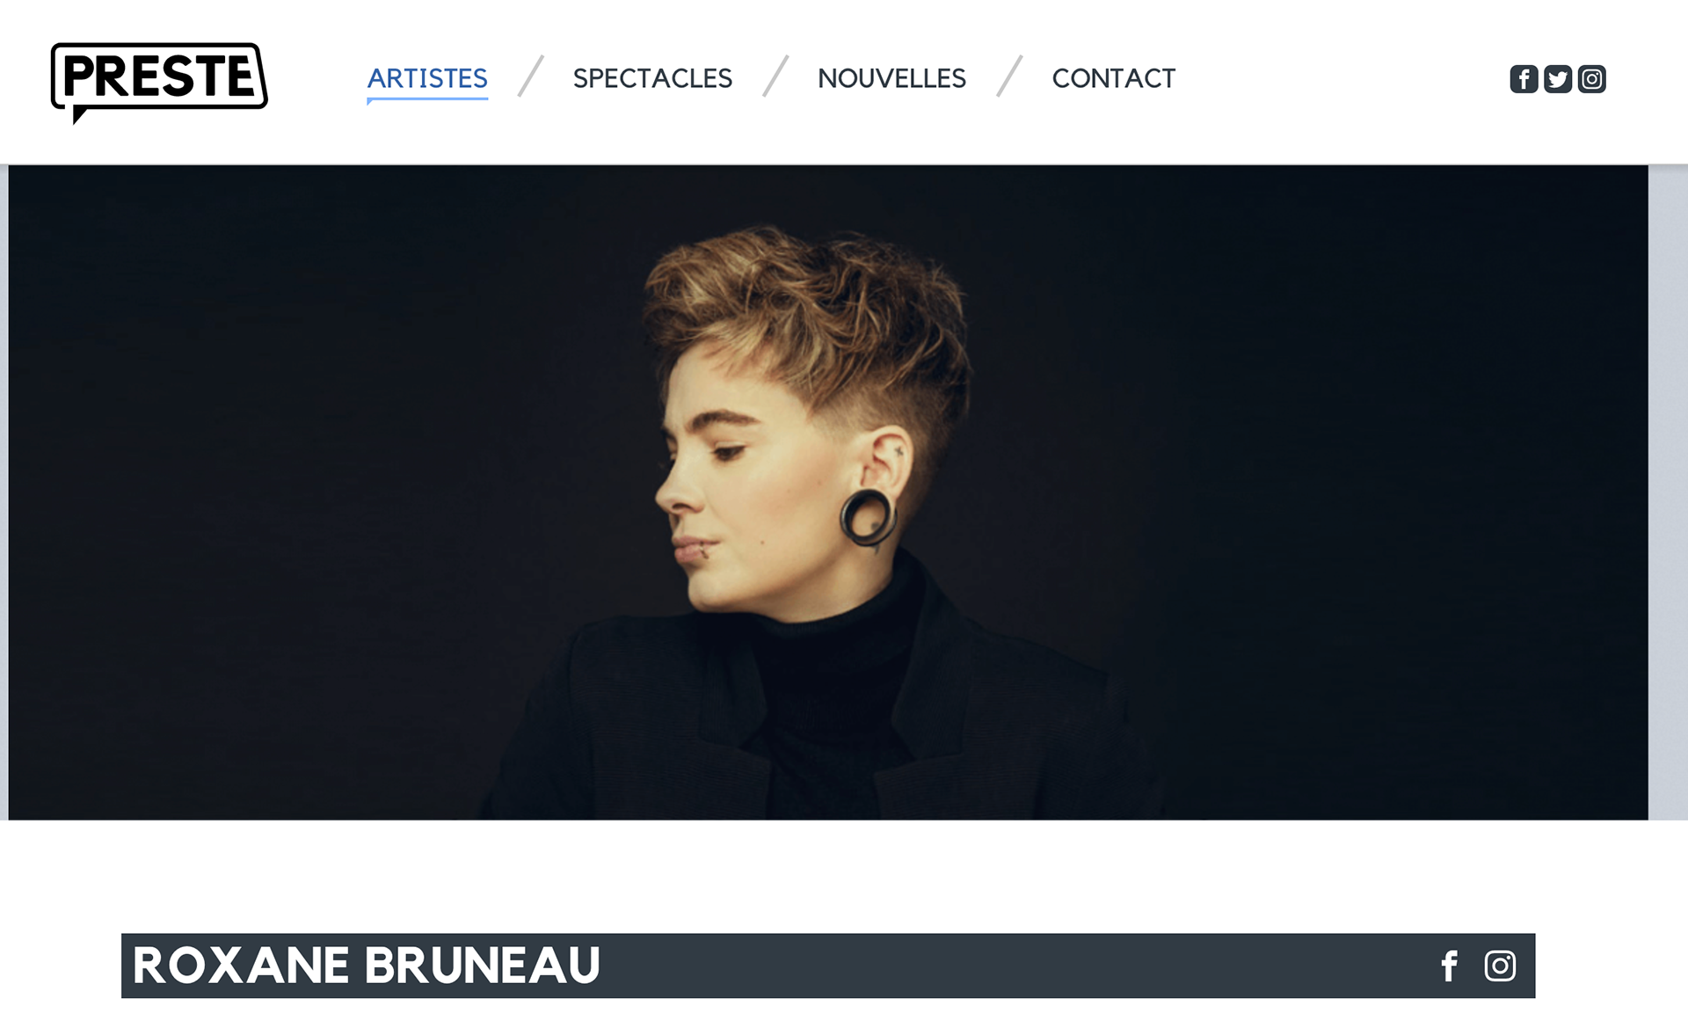Click the slash divider after Spectacles
The image size is (1688, 1028).
pos(775,76)
